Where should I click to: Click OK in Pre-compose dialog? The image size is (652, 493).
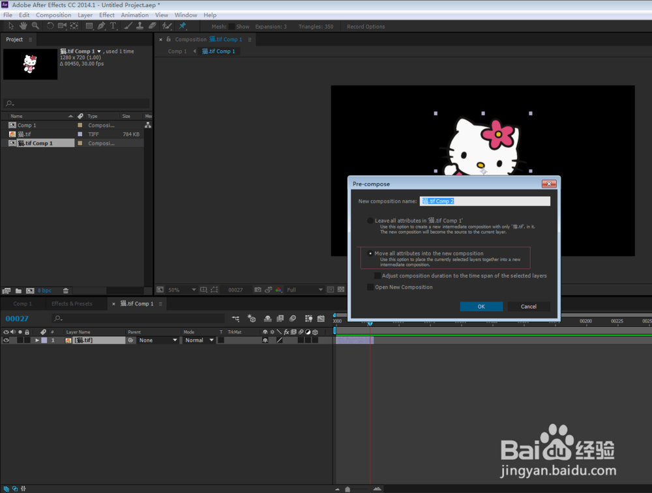click(x=481, y=307)
